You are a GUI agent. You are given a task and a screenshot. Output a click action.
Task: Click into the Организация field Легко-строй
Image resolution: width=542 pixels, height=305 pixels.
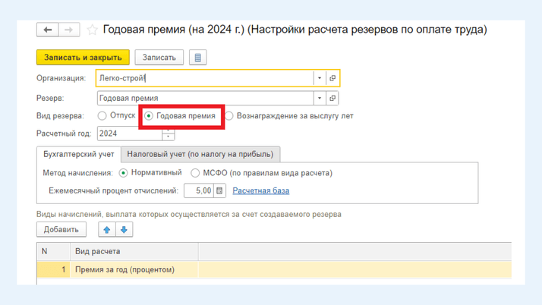(205, 78)
